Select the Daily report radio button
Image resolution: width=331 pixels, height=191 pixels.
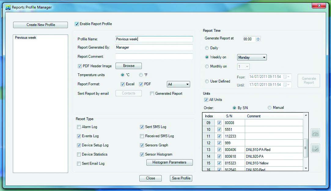207,48
